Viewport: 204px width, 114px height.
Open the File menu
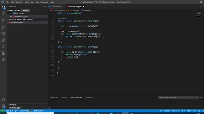tap(7, 2)
